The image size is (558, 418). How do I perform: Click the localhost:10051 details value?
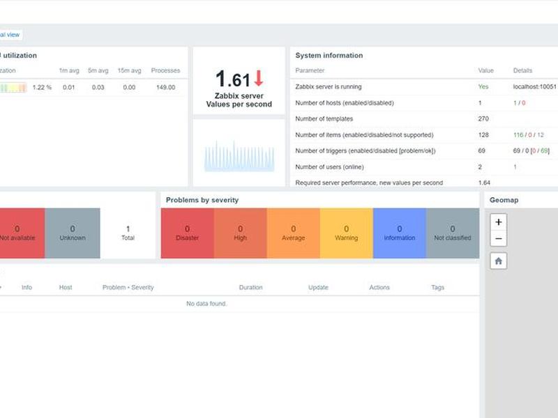[x=534, y=86]
